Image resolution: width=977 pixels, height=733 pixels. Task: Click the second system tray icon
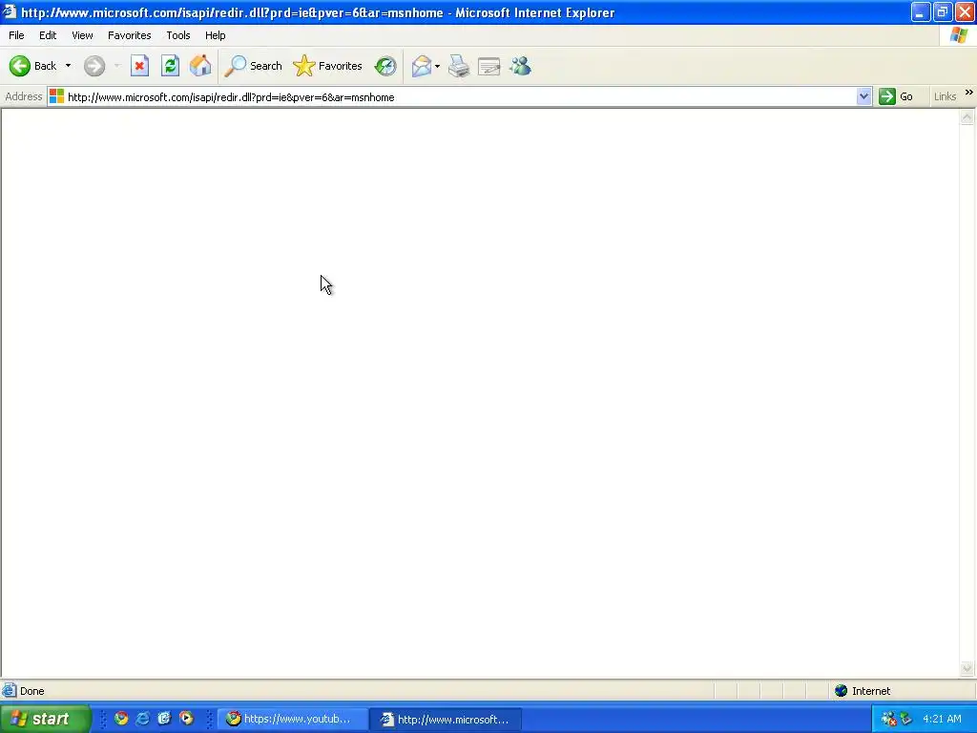(906, 719)
